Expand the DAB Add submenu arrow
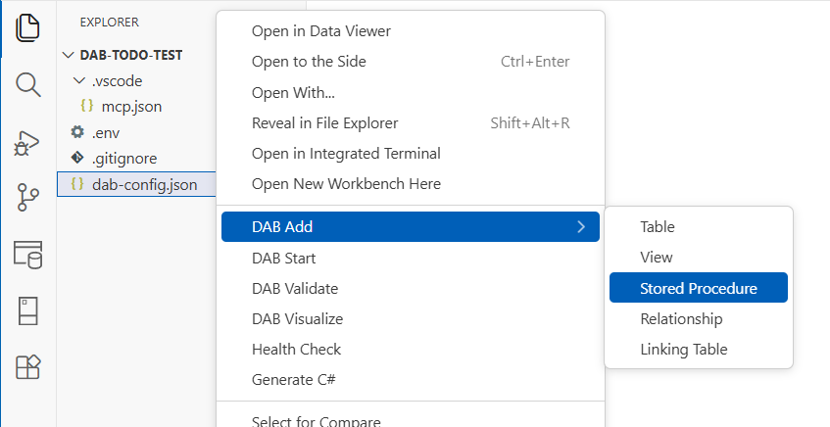Viewport: 830px width, 427px height. click(581, 227)
